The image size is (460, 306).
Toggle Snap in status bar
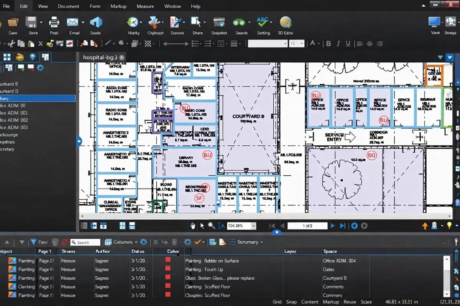291,302
